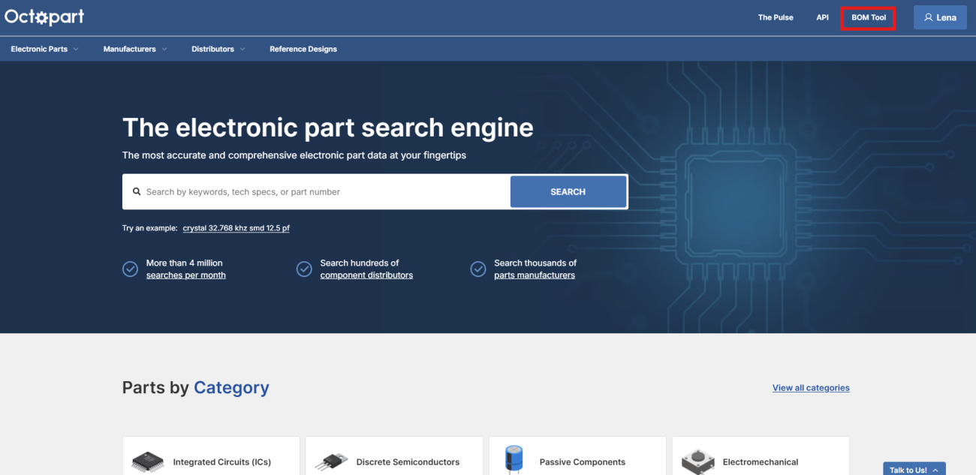Open the BOM Tool
The image size is (976, 475).
(869, 17)
